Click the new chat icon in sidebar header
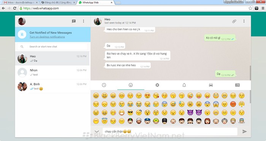This screenshot has width=266, height=141. pos(74,21)
